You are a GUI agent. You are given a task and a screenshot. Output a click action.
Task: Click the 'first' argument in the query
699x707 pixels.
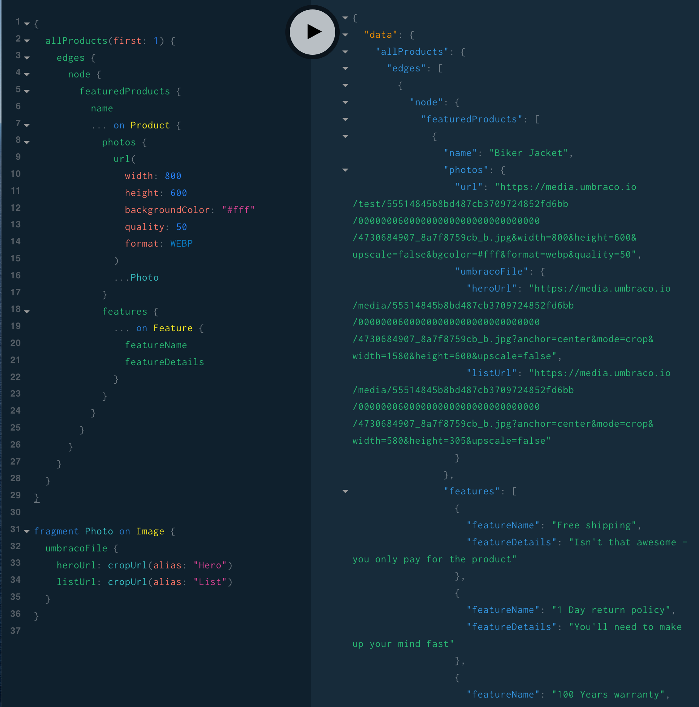point(128,41)
